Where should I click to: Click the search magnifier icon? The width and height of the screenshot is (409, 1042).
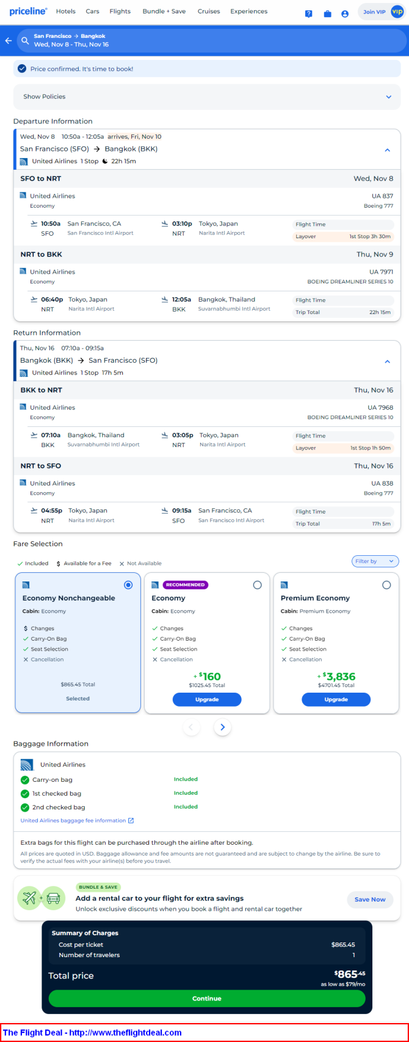[x=25, y=40]
